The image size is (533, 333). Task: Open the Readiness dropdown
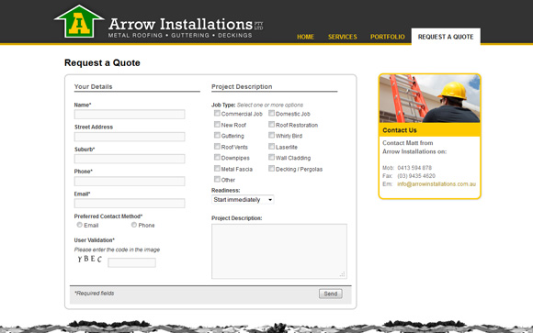(x=243, y=200)
